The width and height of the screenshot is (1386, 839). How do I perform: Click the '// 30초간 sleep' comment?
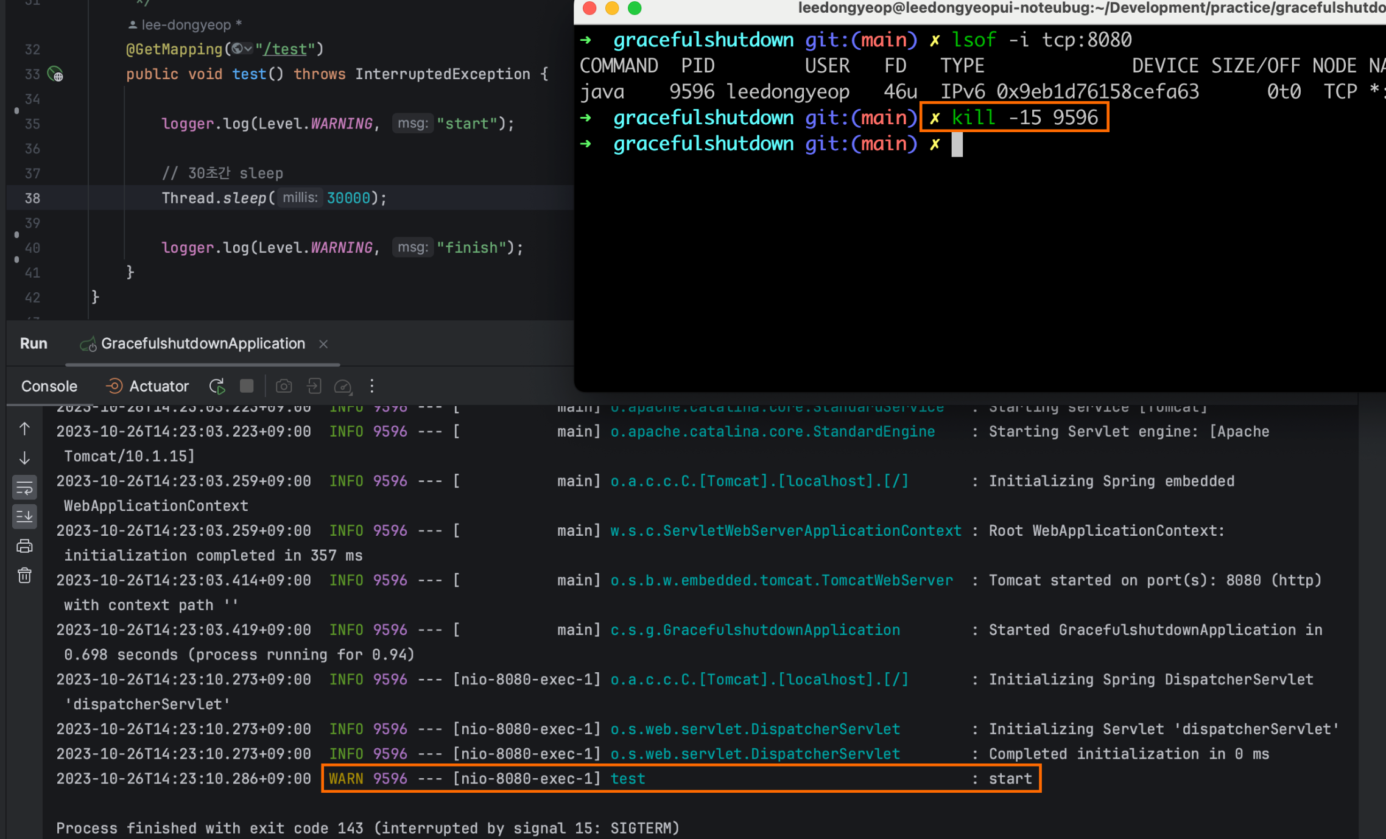click(x=222, y=173)
